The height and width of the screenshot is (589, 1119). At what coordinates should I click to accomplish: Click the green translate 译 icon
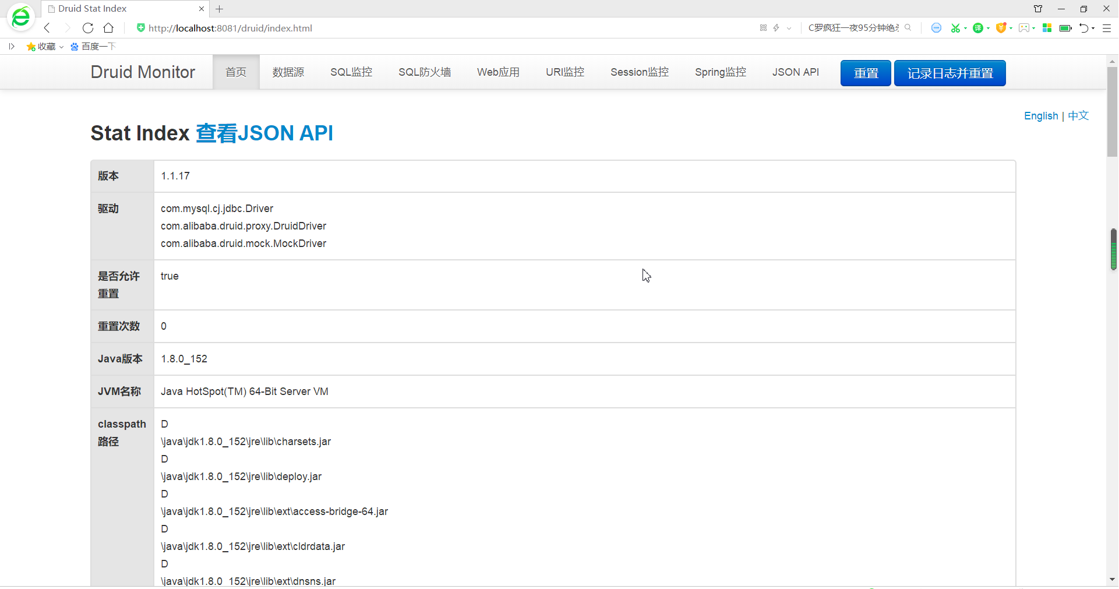tap(978, 28)
